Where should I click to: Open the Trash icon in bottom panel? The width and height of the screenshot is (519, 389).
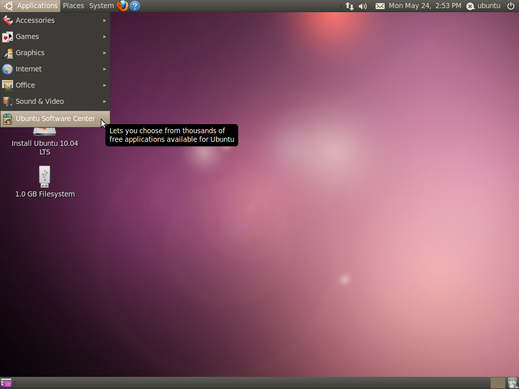(512, 383)
